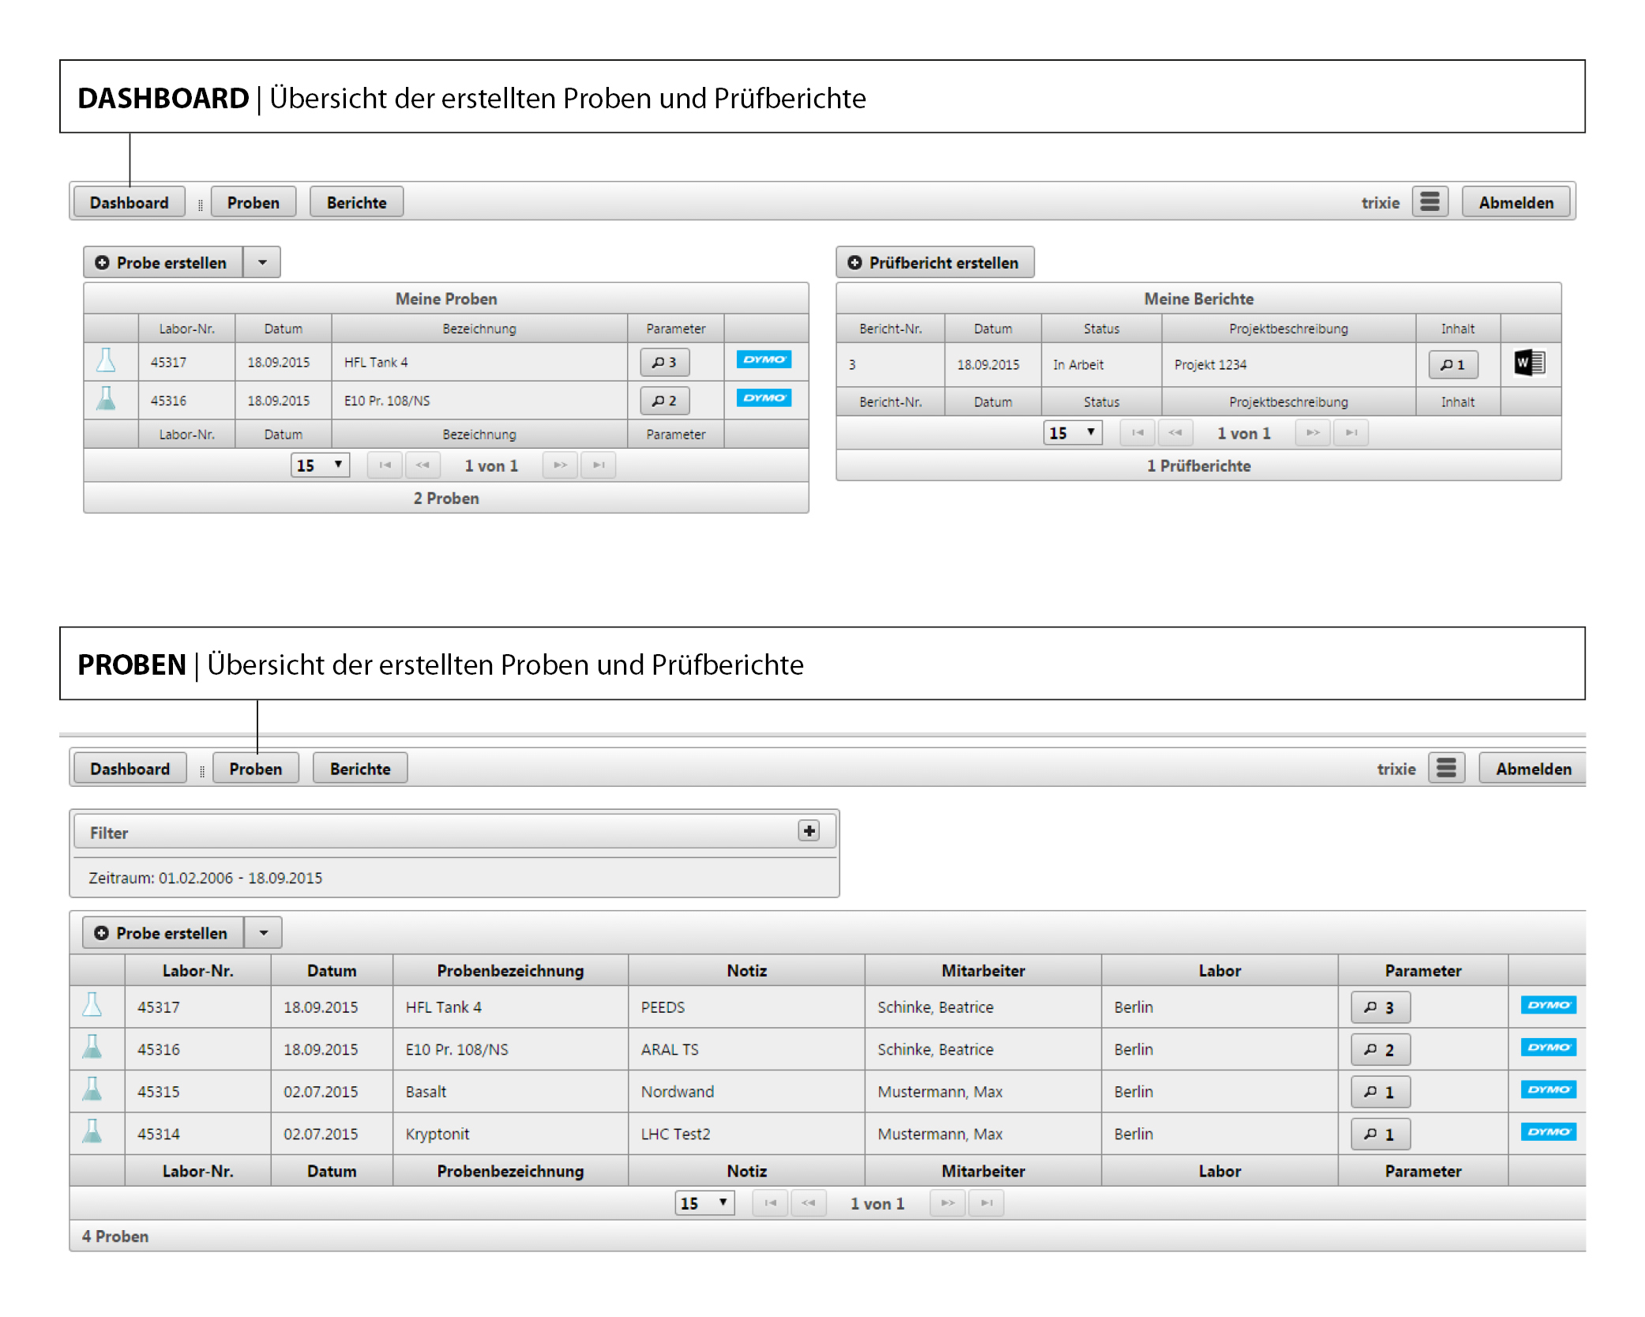Show parameters of sample HFL Tank 4 in Proben table
This screenshot has width=1645, height=1317.
point(1379,1007)
